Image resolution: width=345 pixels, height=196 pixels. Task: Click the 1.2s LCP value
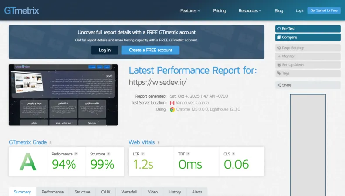143,164
